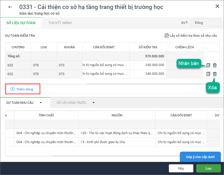Click the Lấy số kiểm tra calculator icon
This screenshot has width=224, height=175.
click(x=166, y=35)
